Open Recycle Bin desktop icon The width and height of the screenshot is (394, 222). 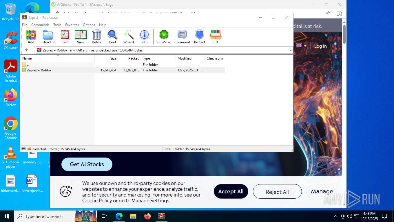(x=11, y=12)
